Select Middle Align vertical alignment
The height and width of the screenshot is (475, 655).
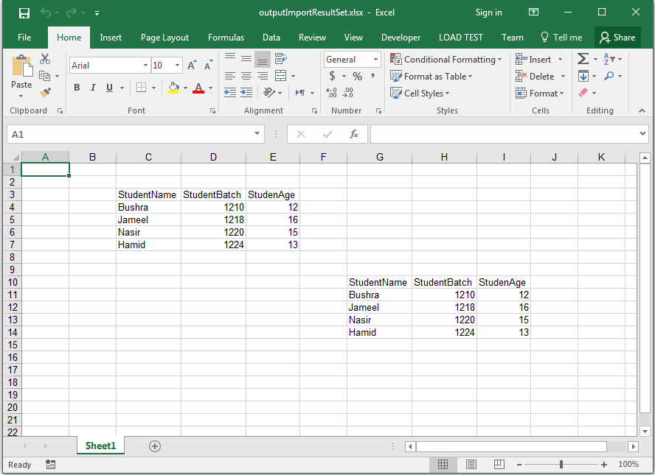coord(246,59)
